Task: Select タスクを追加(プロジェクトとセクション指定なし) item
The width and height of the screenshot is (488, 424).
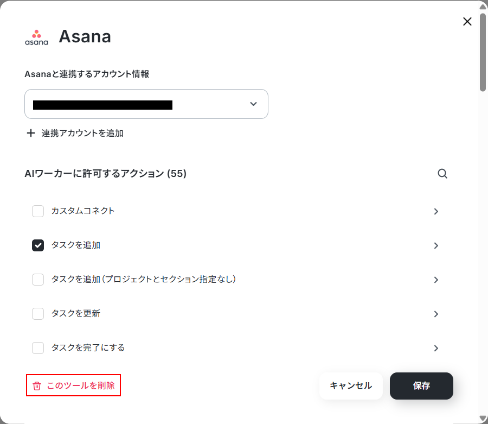Action: tap(144, 279)
